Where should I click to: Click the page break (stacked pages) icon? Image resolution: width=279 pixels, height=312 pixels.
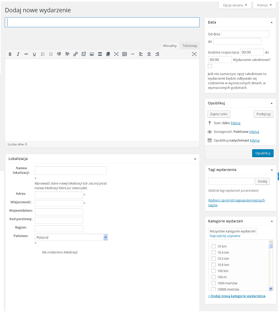[108, 54]
